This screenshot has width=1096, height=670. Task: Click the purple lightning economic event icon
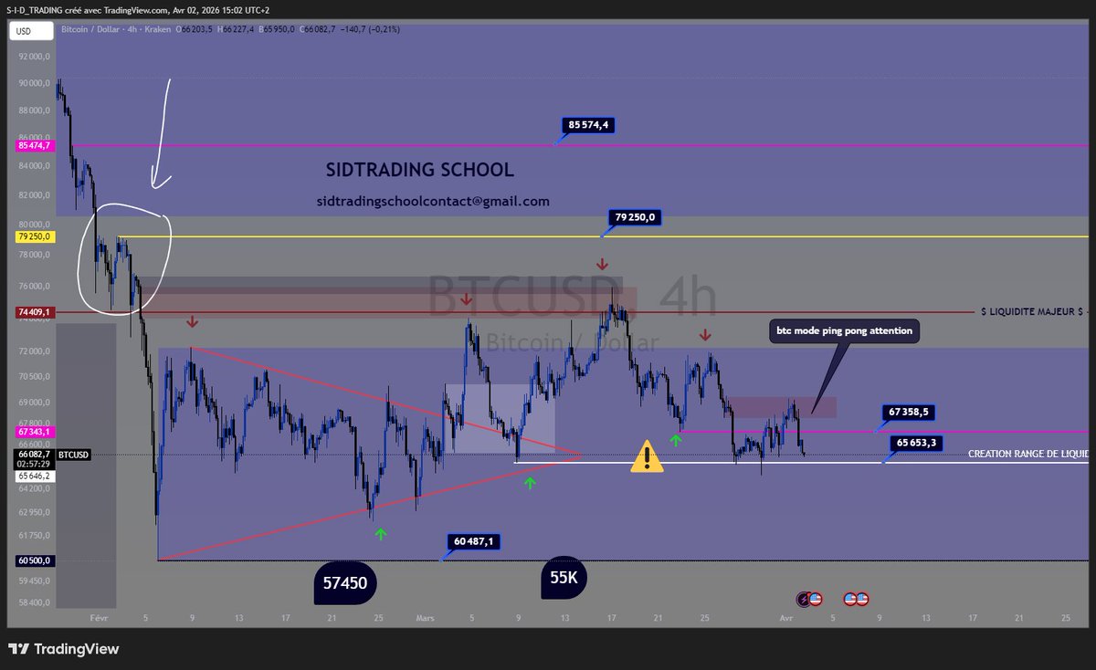(804, 599)
